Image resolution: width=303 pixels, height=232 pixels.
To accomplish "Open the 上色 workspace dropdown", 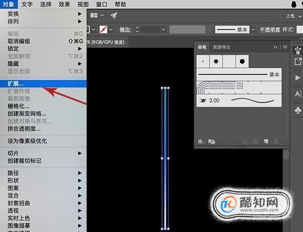I will click(293, 16).
